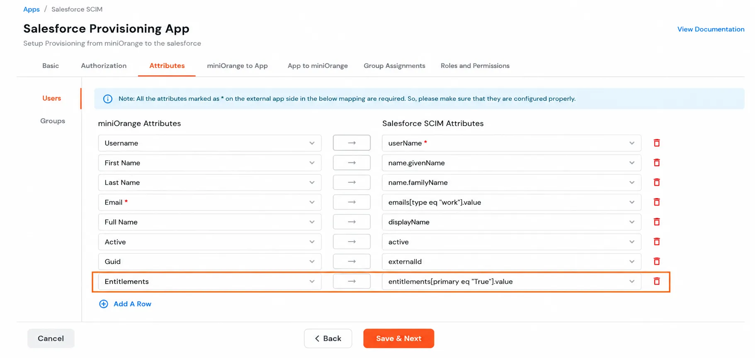Screen dimensions: 755x358
Task: Expand the userName SCIM attribute dropdown
Action: (x=512, y=143)
